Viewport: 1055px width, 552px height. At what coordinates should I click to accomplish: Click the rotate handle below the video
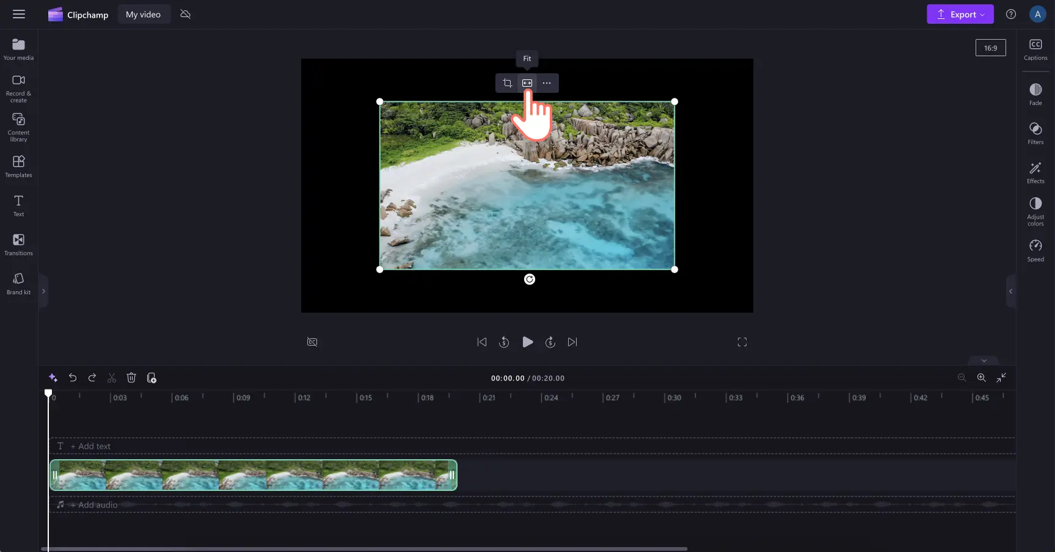(x=530, y=279)
